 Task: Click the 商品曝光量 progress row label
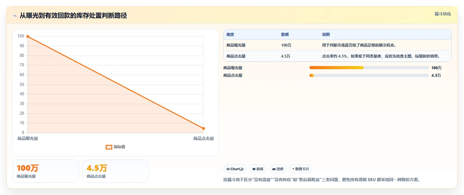pos(233,68)
